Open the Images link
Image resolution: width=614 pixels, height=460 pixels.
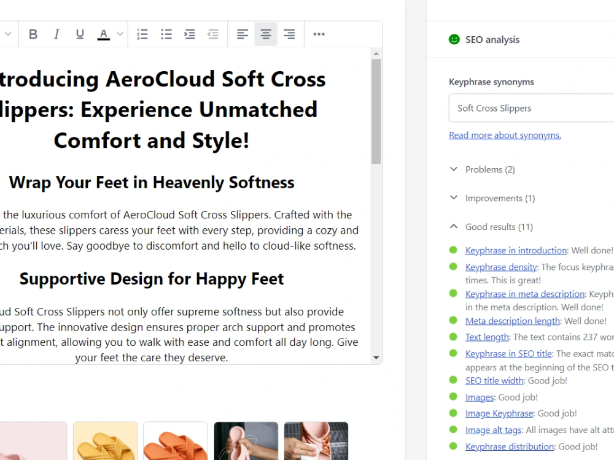(480, 397)
